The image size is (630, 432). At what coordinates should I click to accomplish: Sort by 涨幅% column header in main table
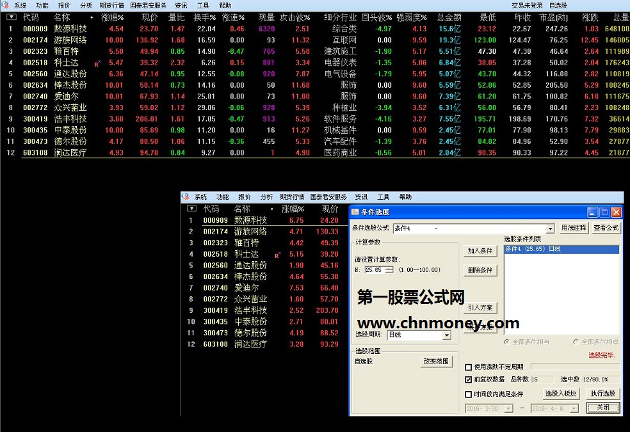(x=113, y=17)
